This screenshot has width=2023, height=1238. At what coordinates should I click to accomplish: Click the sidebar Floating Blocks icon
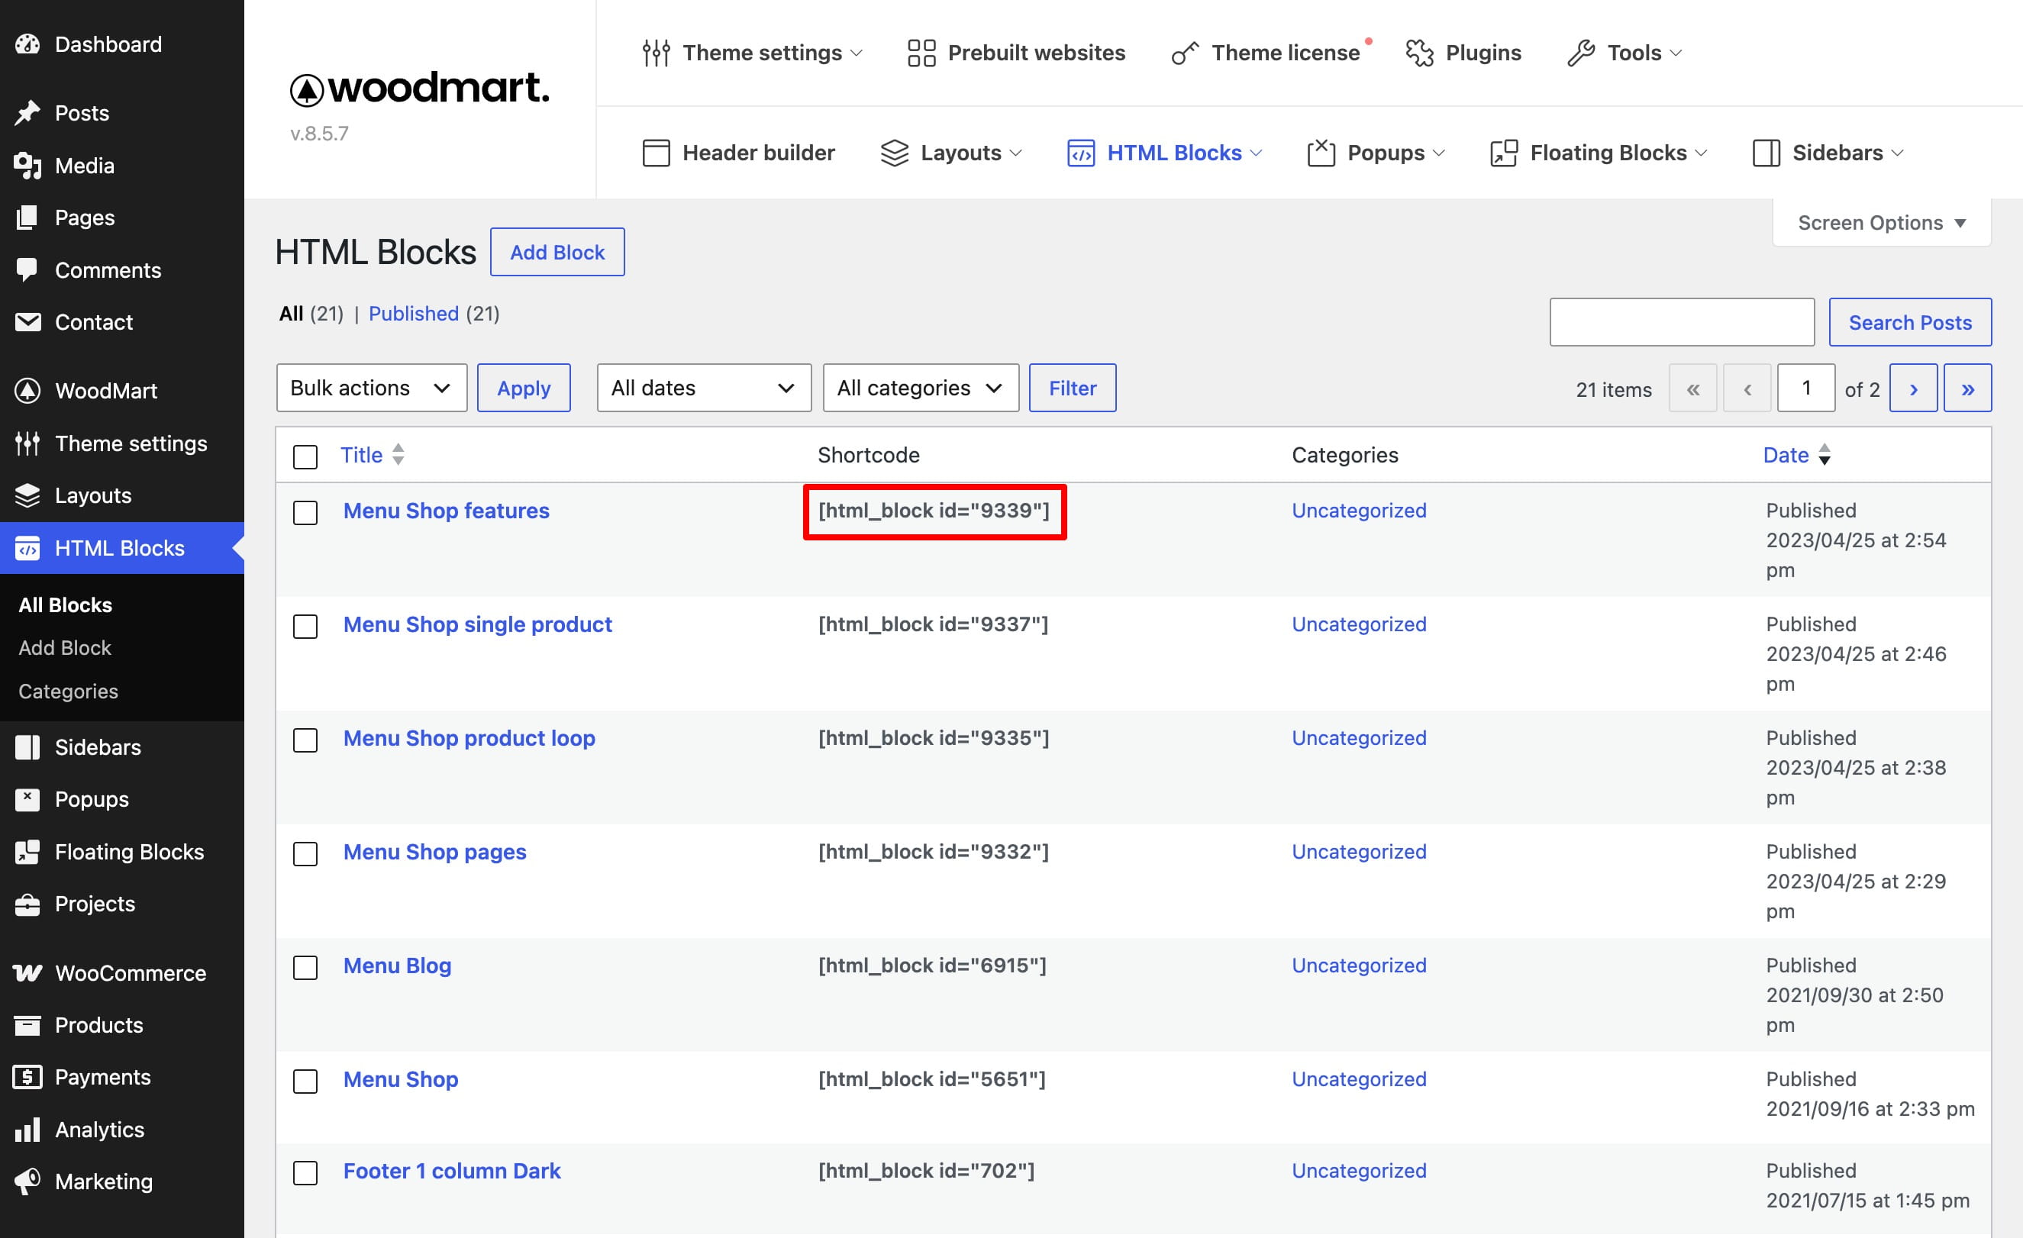27,851
